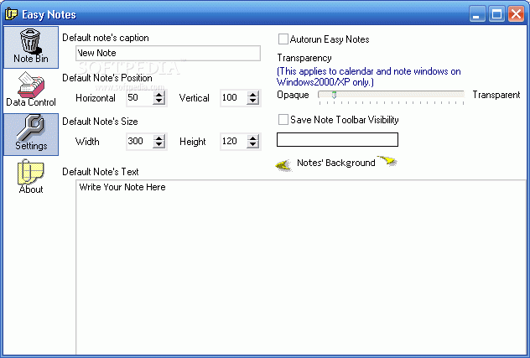Click the Horizontal value field showing 50
Image resolution: width=530 pixels, height=358 pixels.
click(139, 98)
